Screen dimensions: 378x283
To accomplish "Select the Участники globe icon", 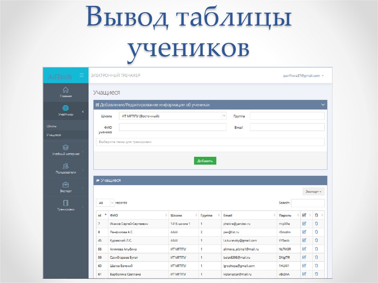I will (x=66, y=108).
